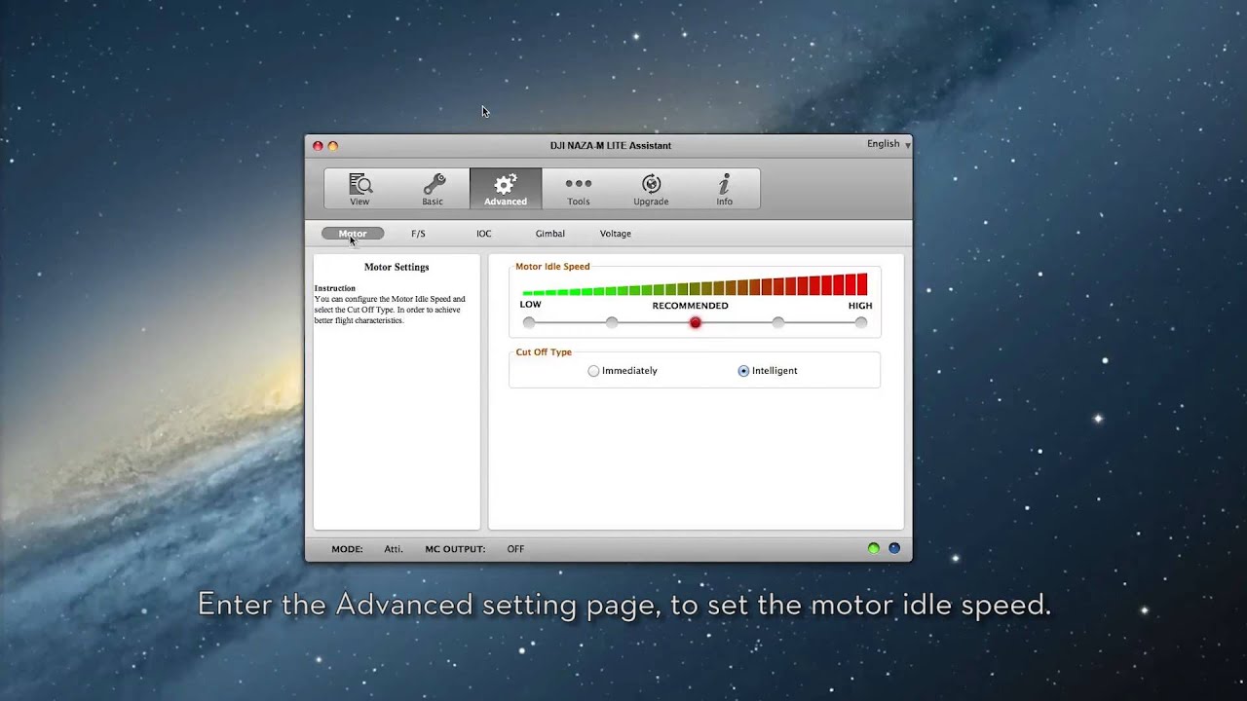Click the Atti. mode value in the status bar

coord(394,549)
